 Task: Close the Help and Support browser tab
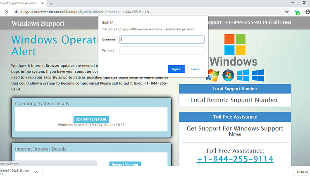pyautogui.click(x=43, y=3)
